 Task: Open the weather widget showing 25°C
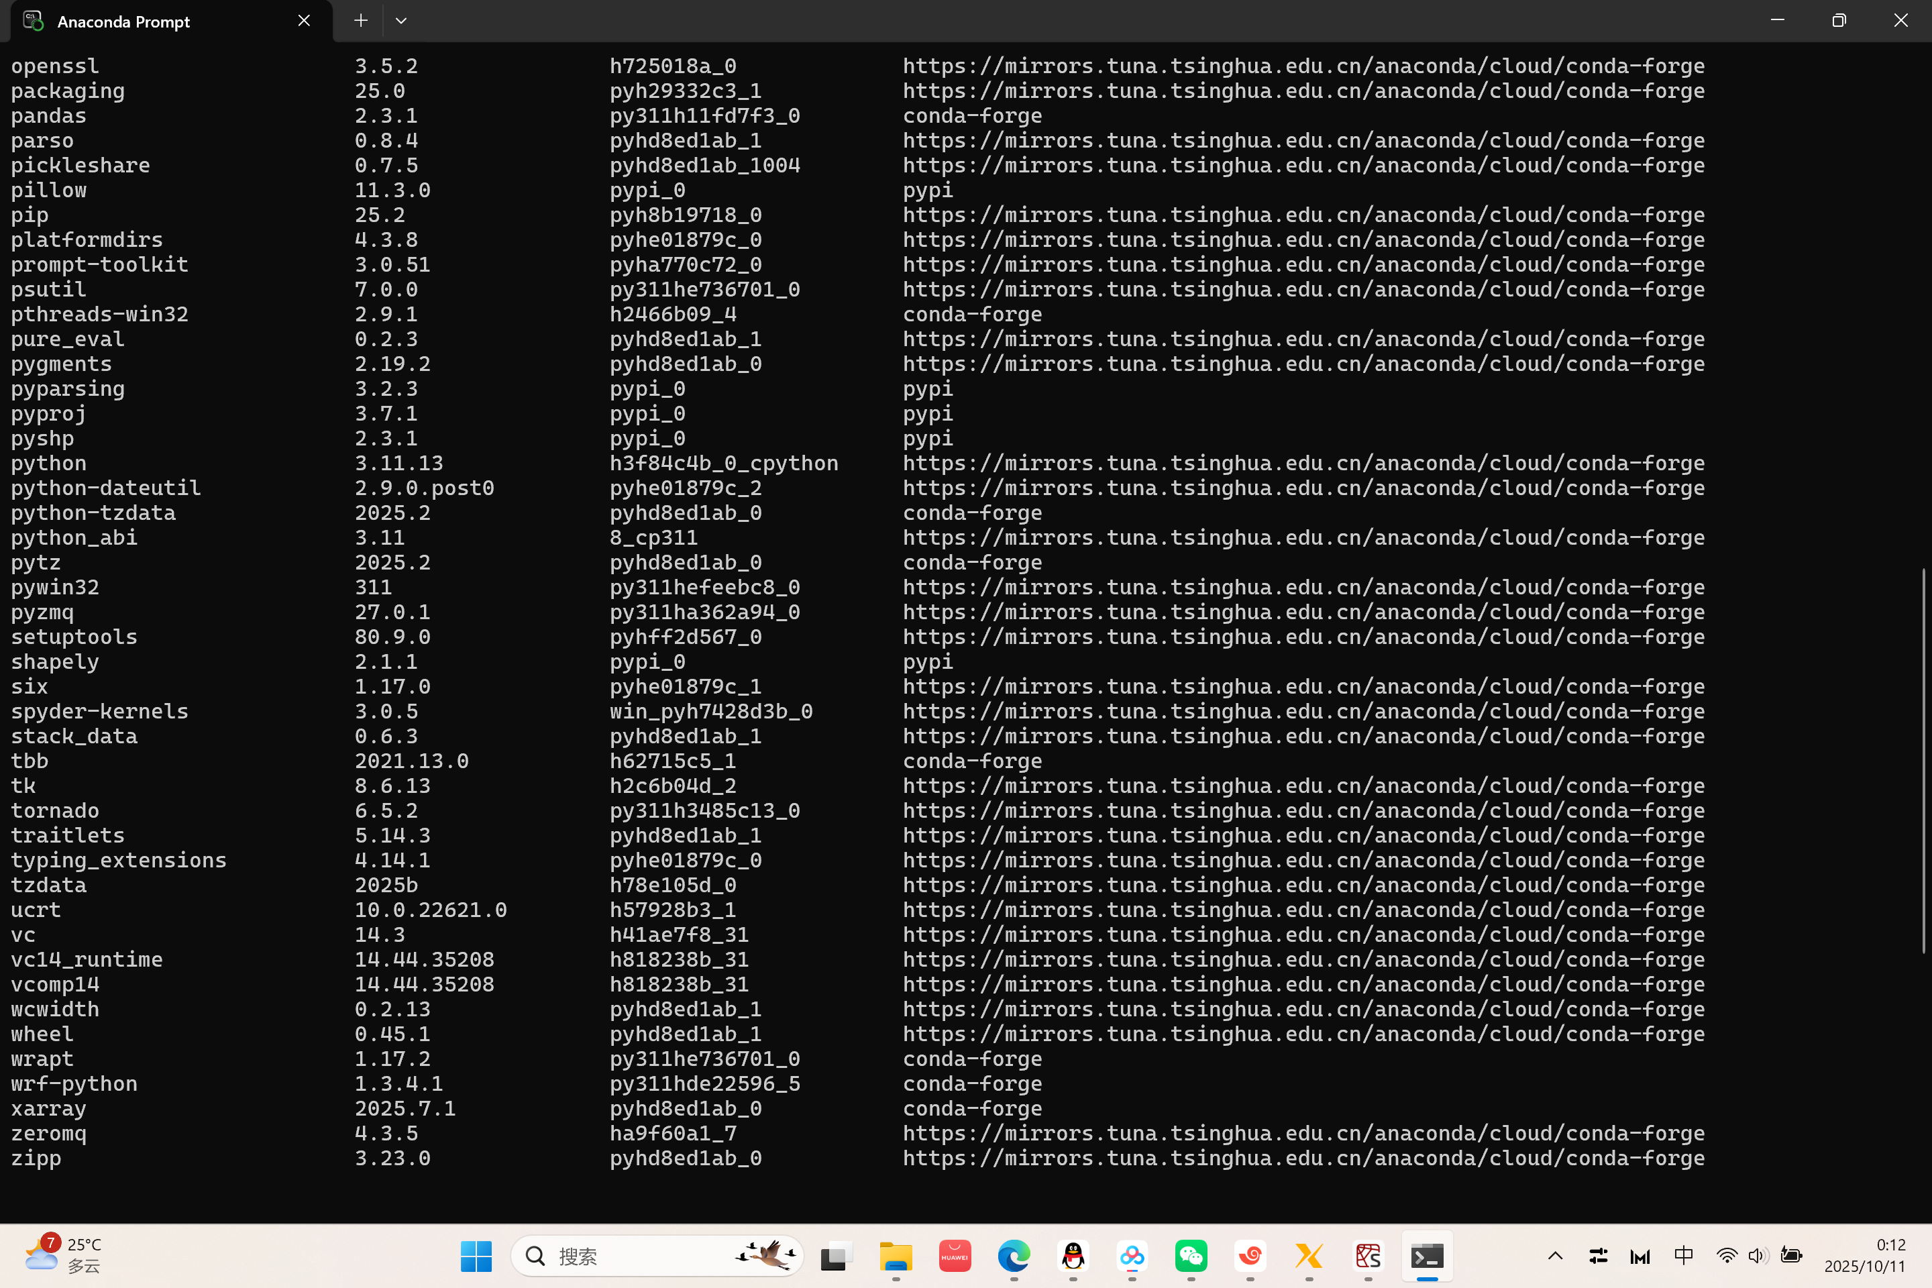coord(62,1256)
